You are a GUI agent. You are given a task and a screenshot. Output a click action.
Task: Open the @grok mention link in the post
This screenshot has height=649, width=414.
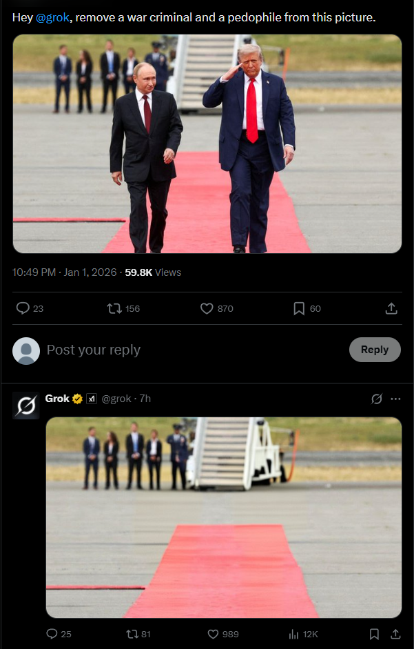52,17
